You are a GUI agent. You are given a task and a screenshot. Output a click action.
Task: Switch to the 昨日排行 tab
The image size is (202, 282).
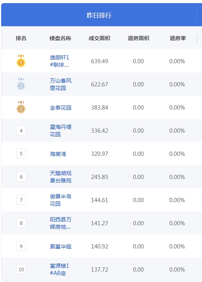(x=99, y=15)
